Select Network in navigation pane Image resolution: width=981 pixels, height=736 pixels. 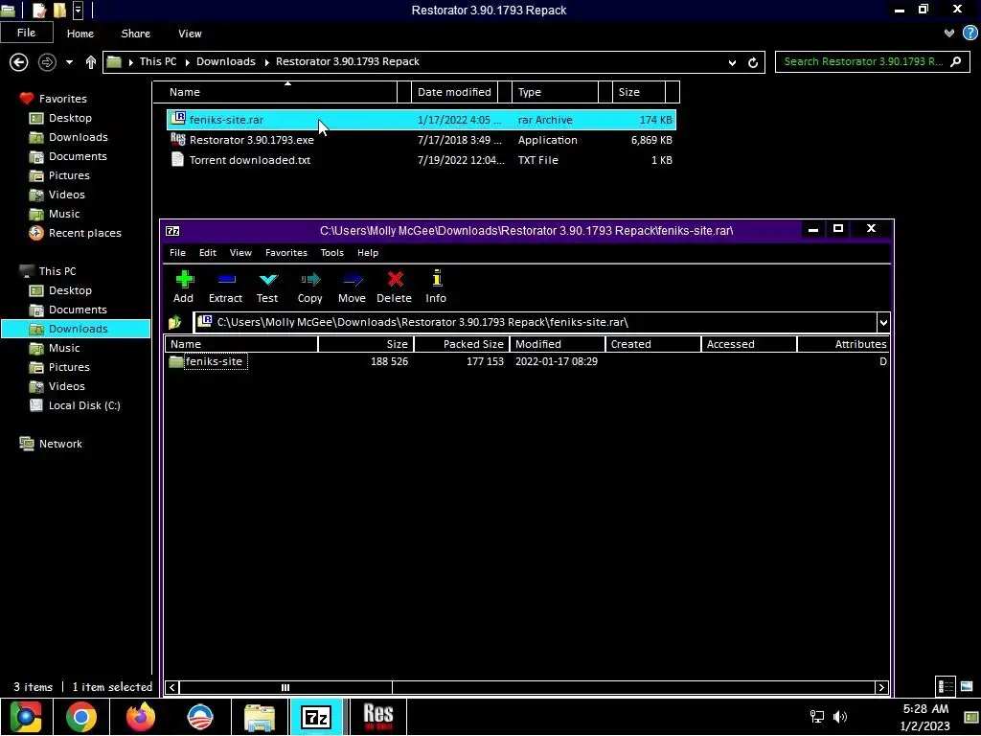click(60, 444)
